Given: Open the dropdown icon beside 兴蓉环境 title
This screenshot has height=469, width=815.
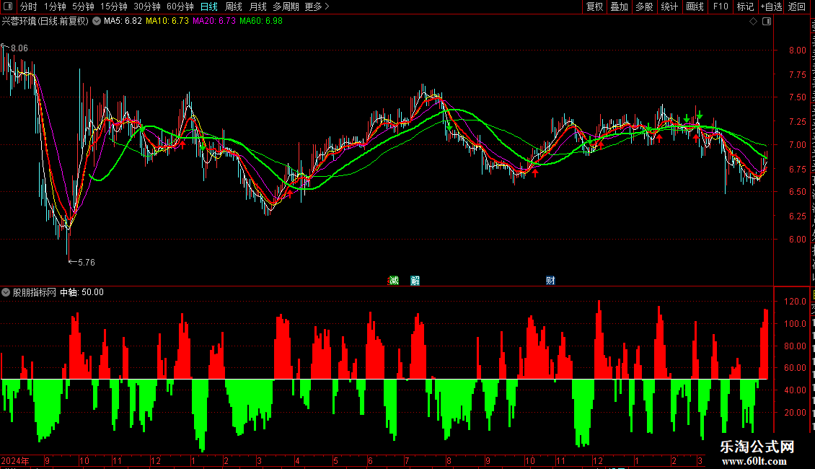Looking at the screenshot, I should pyautogui.click(x=97, y=21).
